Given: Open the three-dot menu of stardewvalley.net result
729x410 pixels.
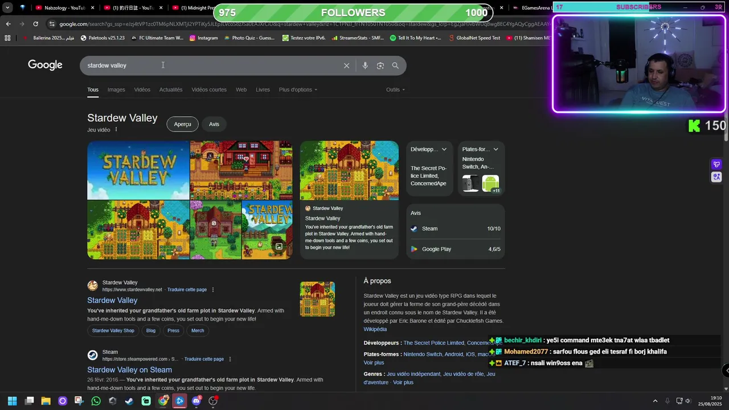Looking at the screenshot, I should (x=213, y=290).
